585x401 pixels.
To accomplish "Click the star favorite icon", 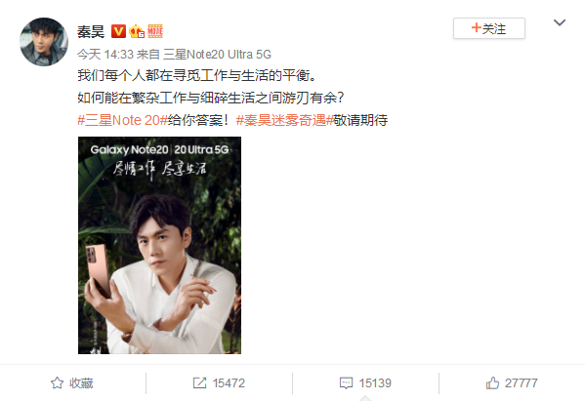I will [x=57, y=383].
